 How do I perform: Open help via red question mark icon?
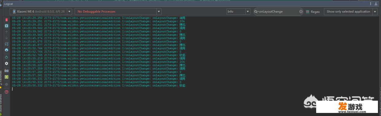pos(6,92)
